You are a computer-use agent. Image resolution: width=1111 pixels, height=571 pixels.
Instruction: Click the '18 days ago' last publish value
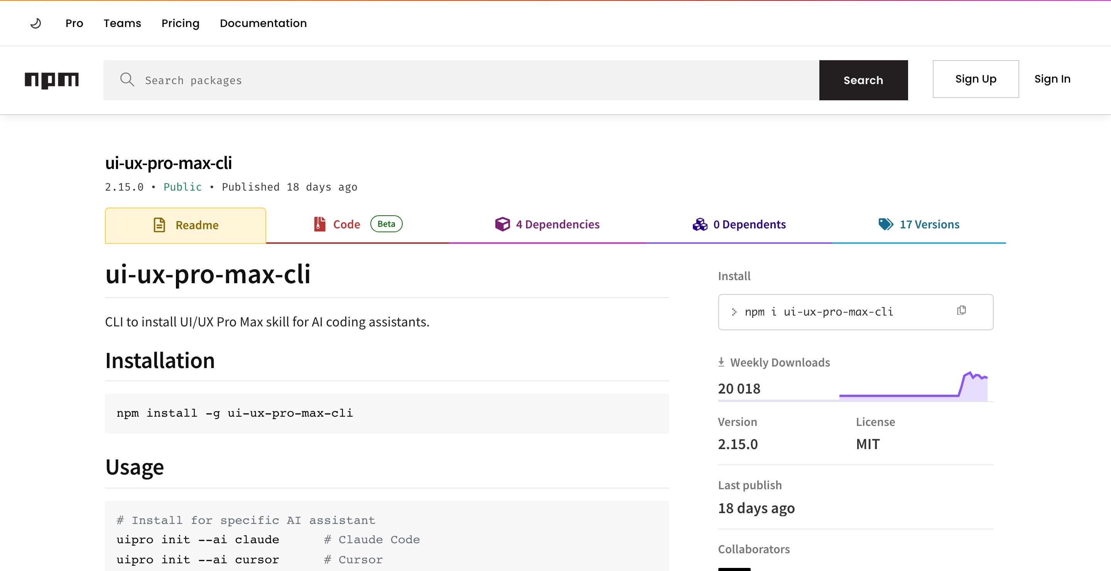pyautogui.click(x=756, y=508)
